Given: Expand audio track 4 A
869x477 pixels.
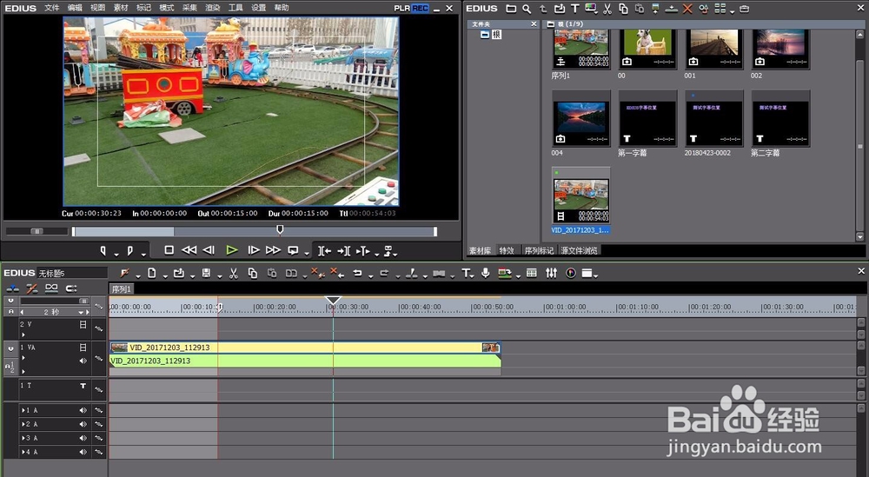Looking at the screenshot, I should [x=23, y=452].
